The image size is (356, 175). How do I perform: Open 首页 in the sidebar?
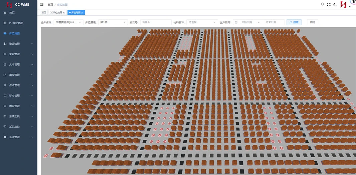(x=18, y=13)
